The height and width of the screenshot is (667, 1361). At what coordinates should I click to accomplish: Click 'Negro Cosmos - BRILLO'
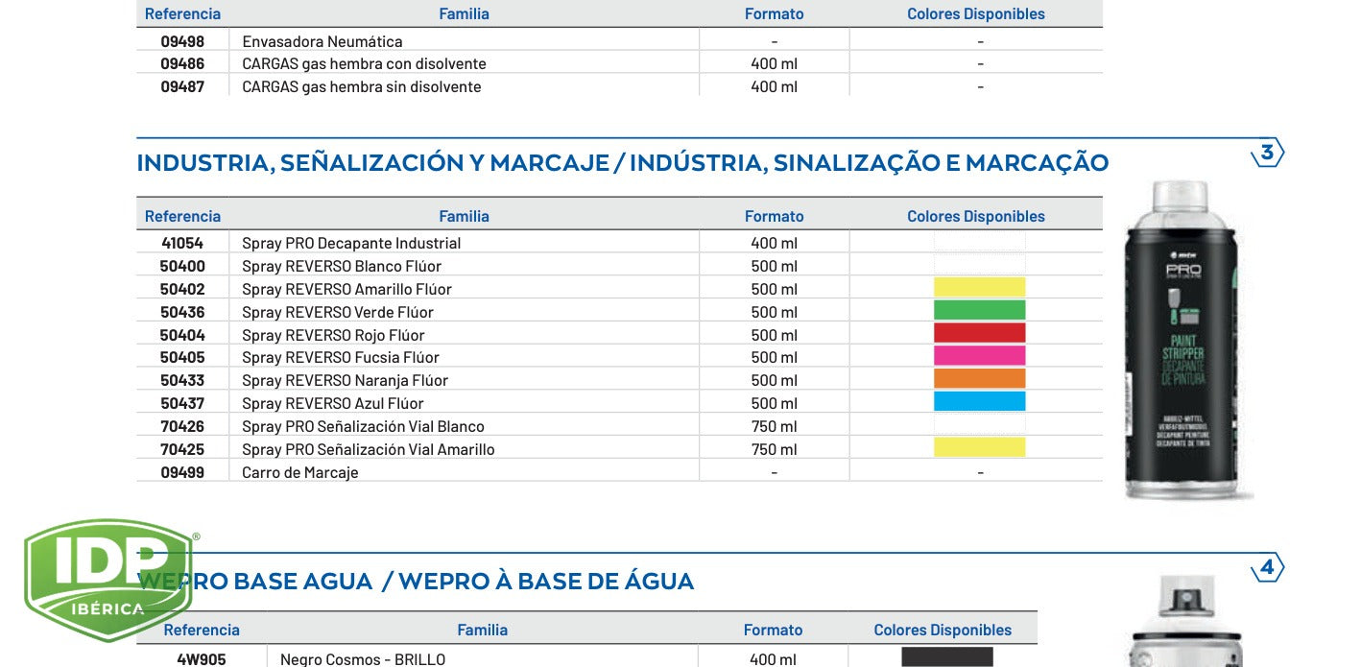pos(363,659)
